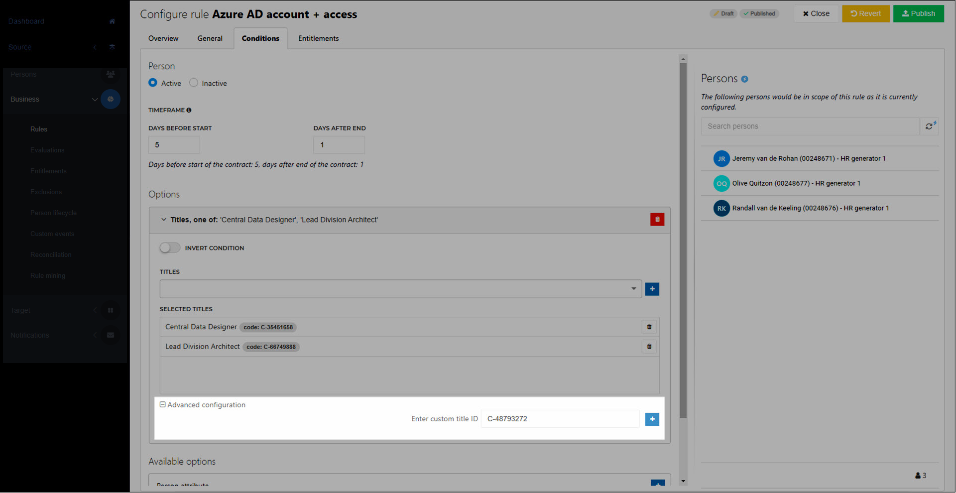
Task: Remove Lead Division Architect title
Action: pos(649,347)
